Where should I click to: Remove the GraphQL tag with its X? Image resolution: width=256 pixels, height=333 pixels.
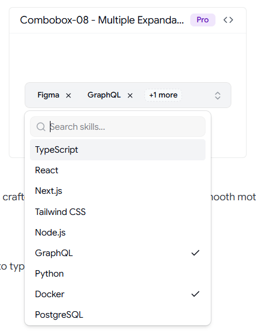(x=130, y=96)
